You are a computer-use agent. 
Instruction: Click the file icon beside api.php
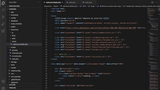click(10, 50)
